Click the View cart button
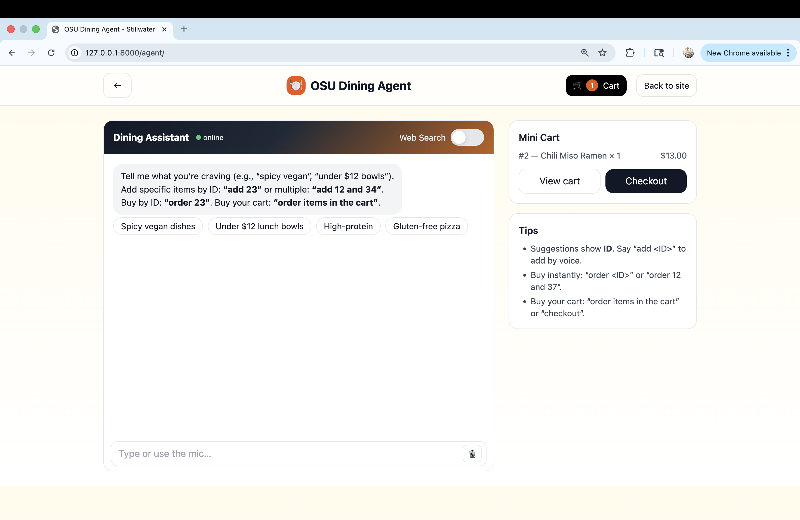 pyautogui.click(x=559, y=181)
